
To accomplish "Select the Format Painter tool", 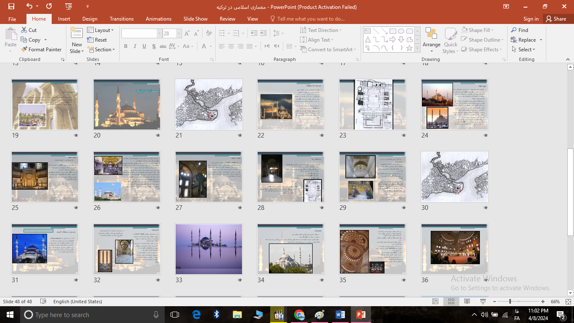I will click(x=41, y=50).
